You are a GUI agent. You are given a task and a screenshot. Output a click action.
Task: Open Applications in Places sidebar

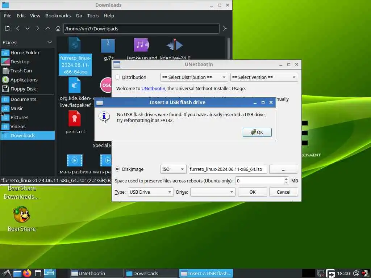(28, 80)
